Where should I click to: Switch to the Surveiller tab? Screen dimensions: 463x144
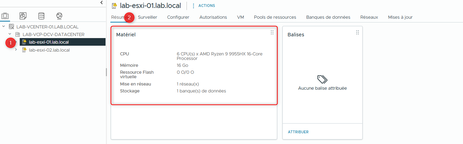click(x=147, y=17)
